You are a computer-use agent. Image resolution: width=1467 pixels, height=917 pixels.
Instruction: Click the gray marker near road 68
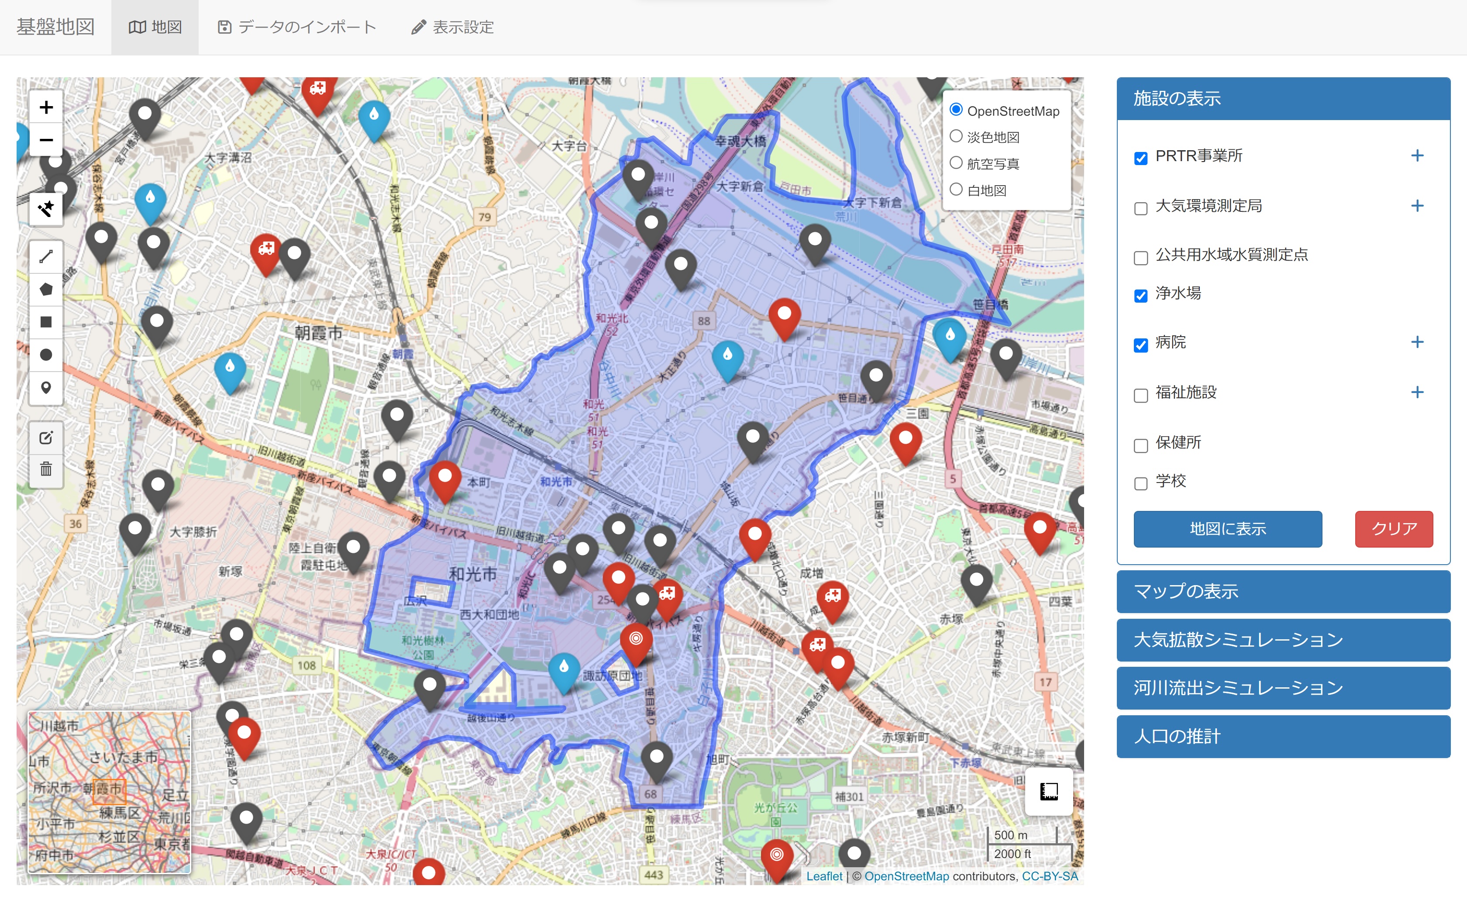pyautogui.click(x=657, y=762)
